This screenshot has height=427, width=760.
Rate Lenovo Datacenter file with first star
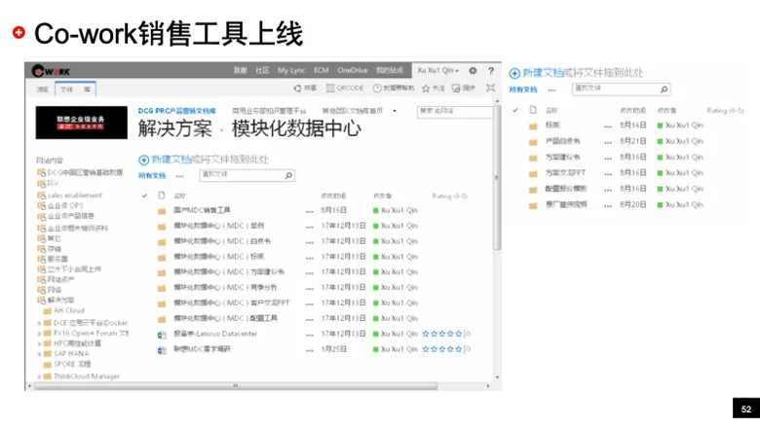[x=426, y=335]
